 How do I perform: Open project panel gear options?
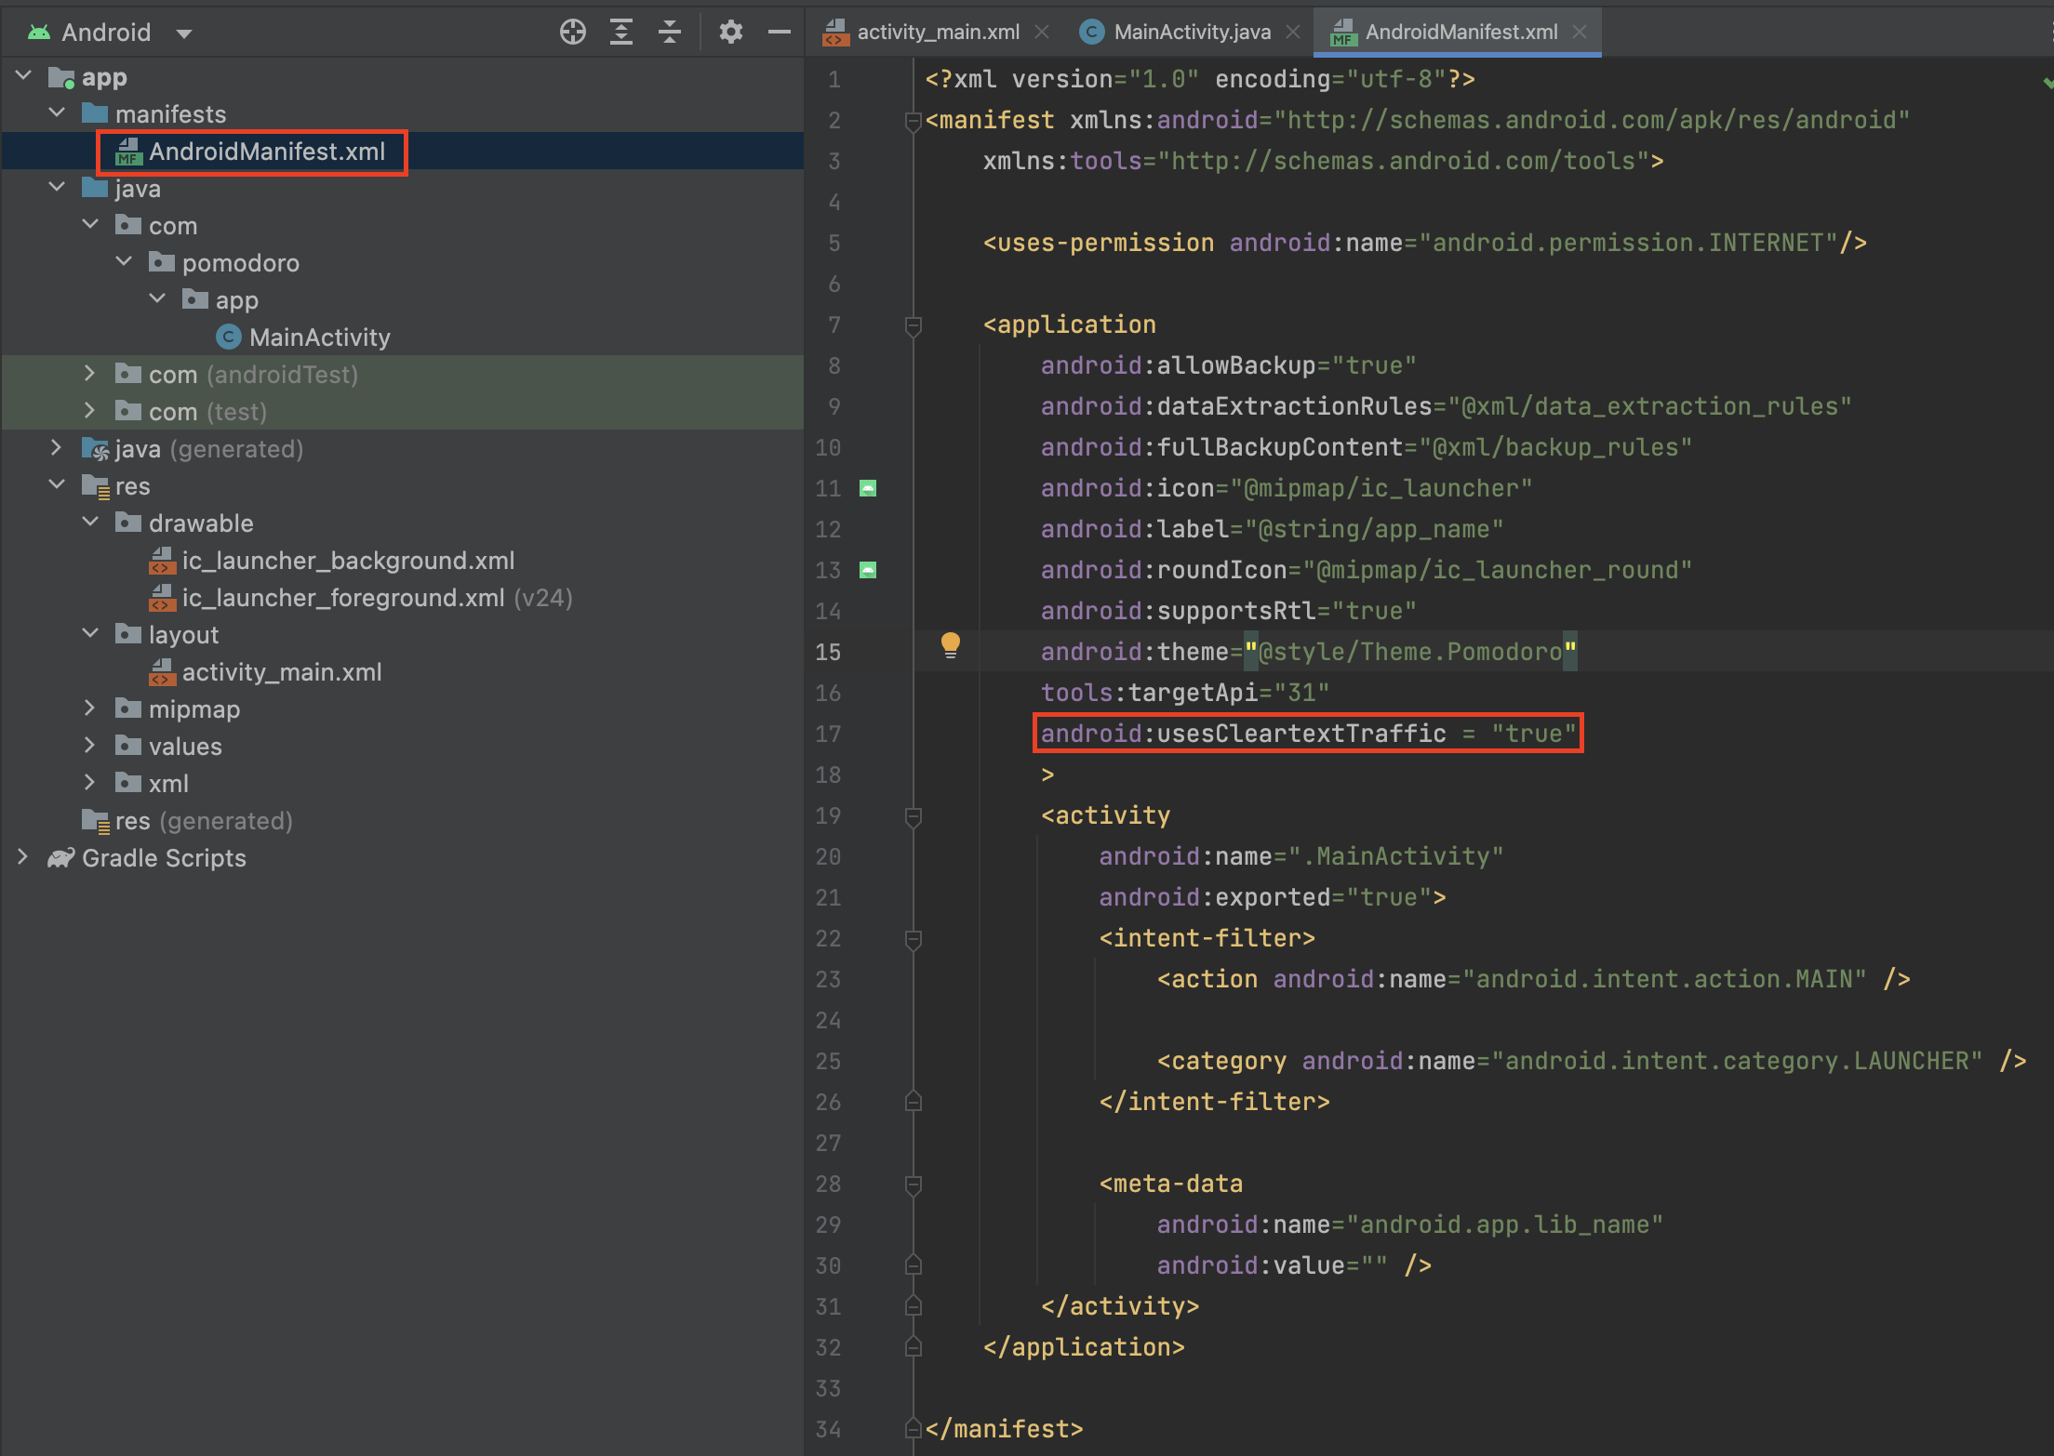[731, 33]
